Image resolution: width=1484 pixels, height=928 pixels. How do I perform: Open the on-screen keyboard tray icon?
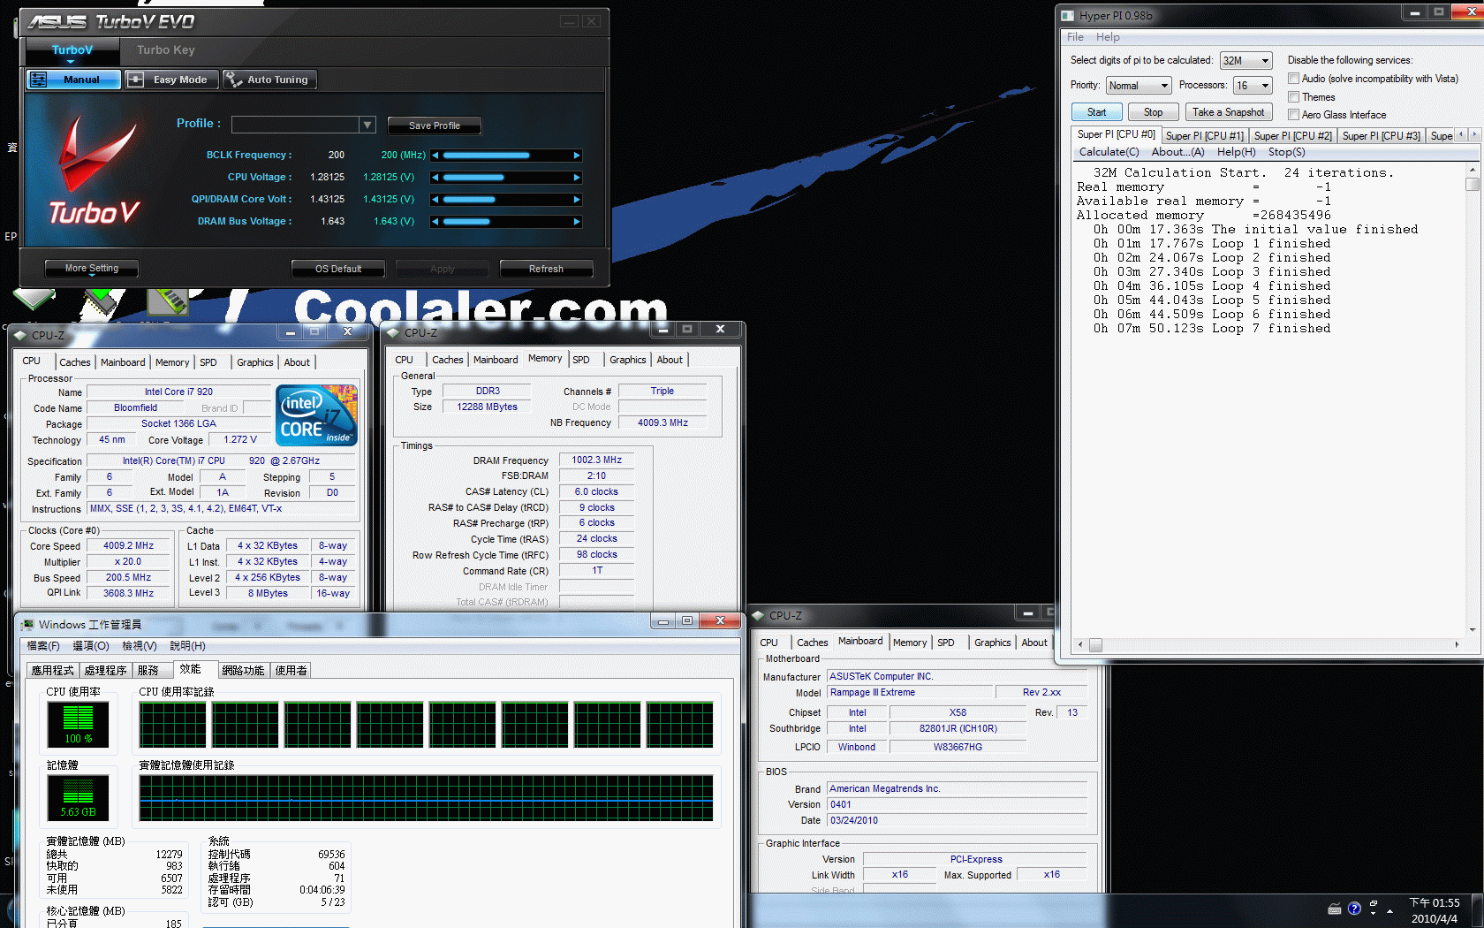(1335, 909)
